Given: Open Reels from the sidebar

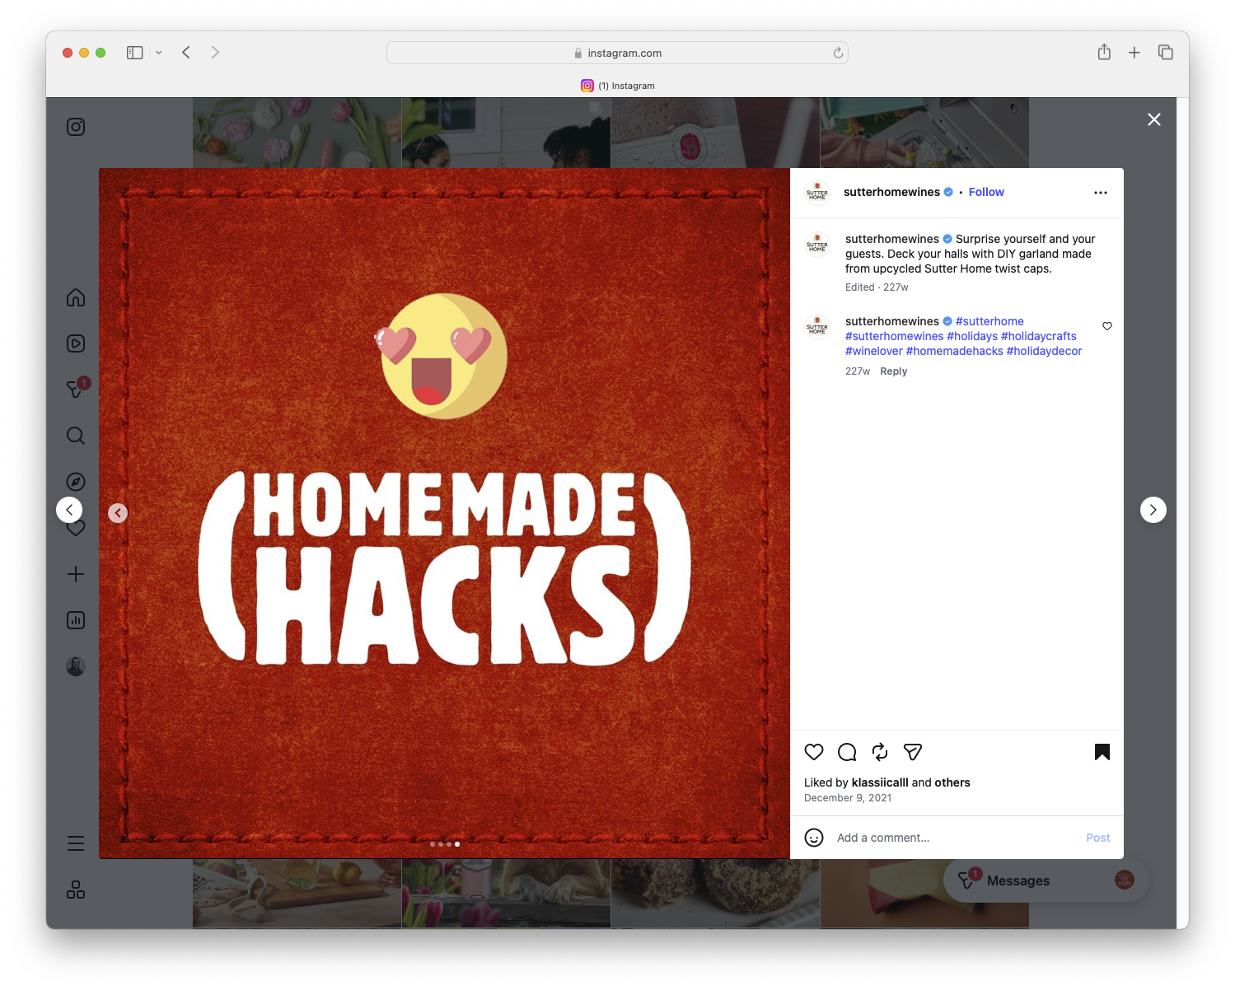Looking at the screenshot, I should coord(75,343).
